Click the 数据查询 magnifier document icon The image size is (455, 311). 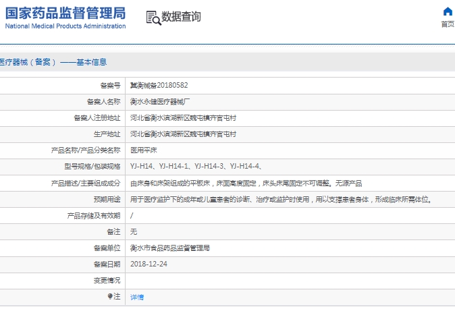coord(153,18)
